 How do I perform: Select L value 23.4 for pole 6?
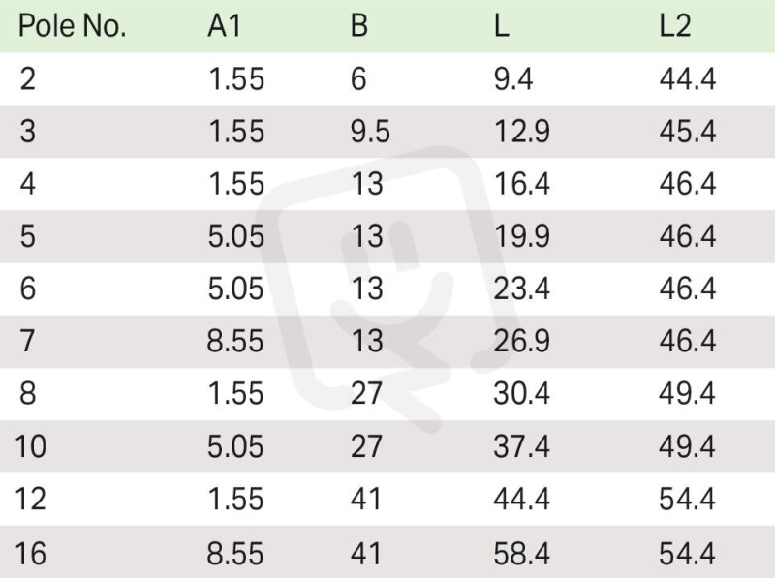pyautogui.click(x=521, y=289)
